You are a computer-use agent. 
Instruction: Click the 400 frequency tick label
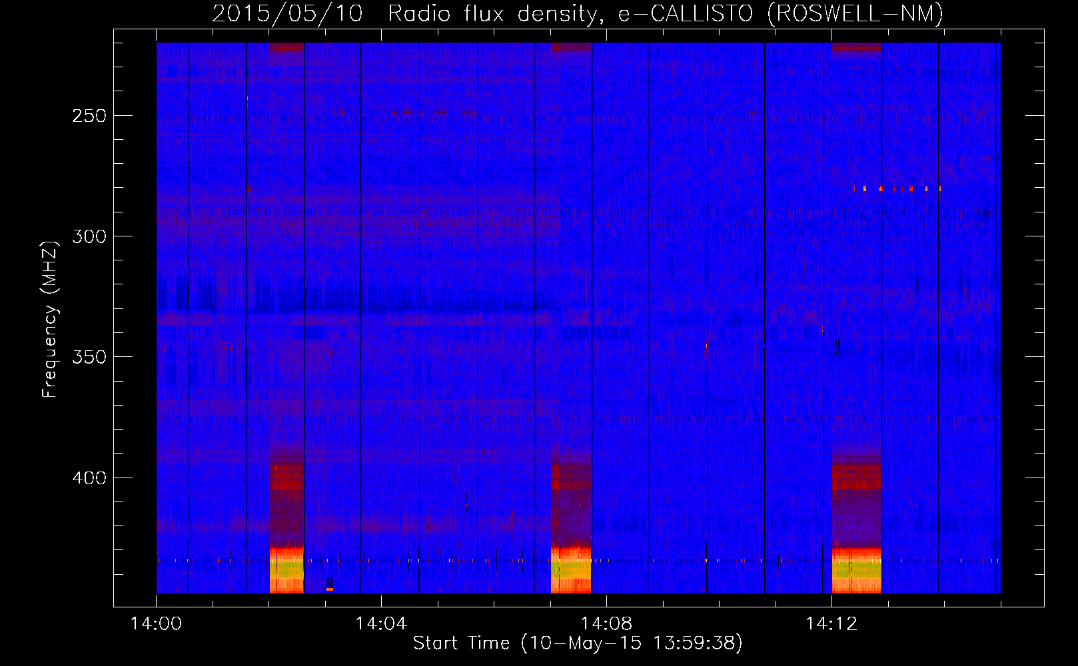89,478
